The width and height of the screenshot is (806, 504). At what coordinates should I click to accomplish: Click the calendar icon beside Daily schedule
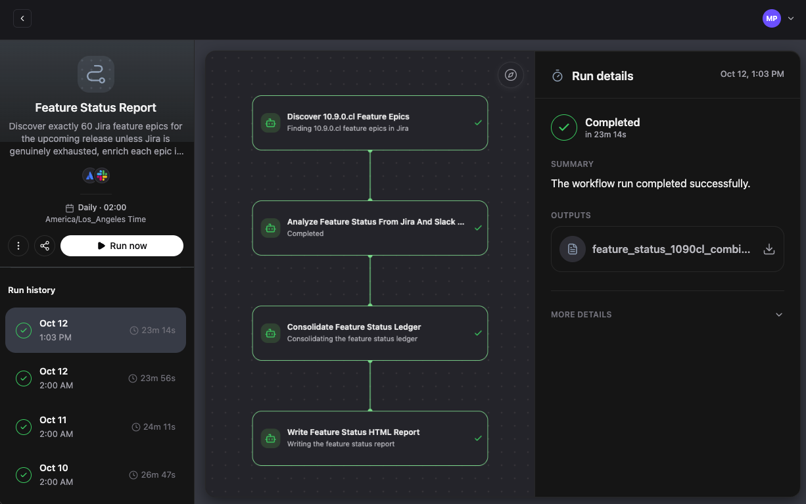70,208
